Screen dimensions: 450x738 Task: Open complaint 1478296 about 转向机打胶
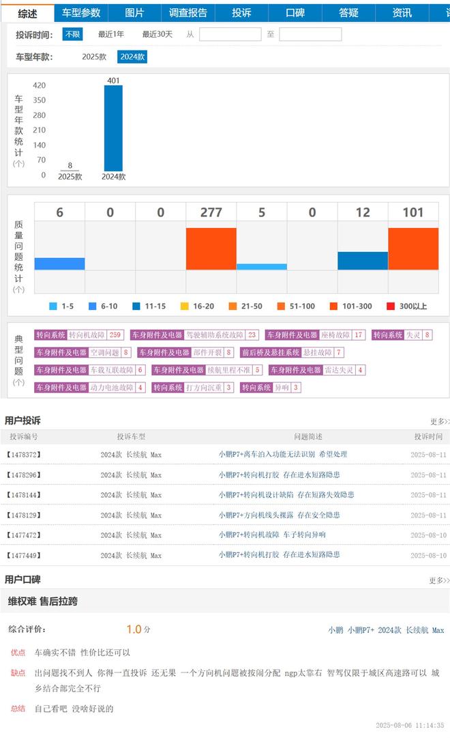point(280,475)
